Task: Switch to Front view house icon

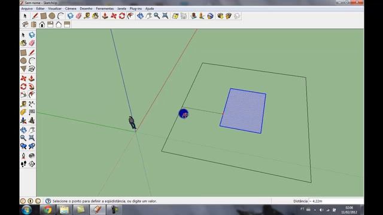Action: (42, 24)
